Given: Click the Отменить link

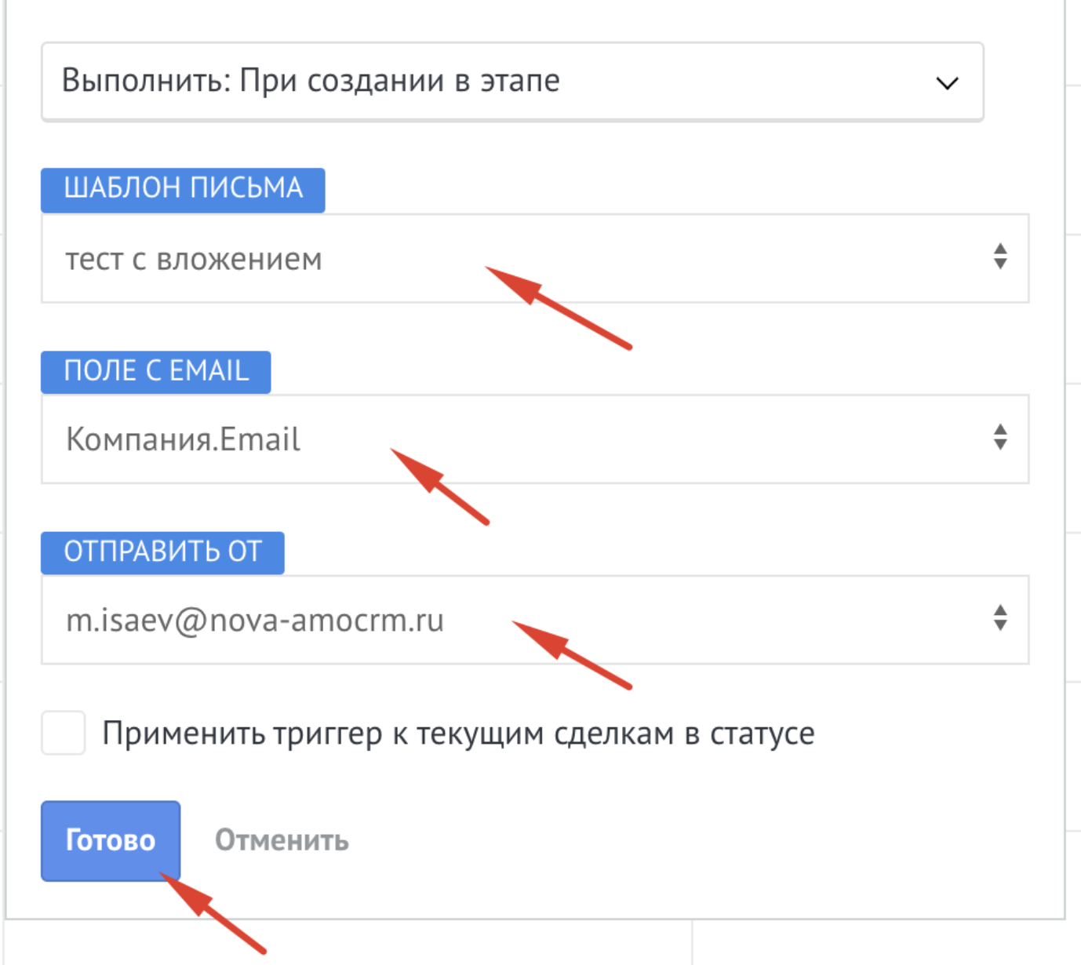Looking at the screenshot, I should pyautogui.click(x=282, y=840).
